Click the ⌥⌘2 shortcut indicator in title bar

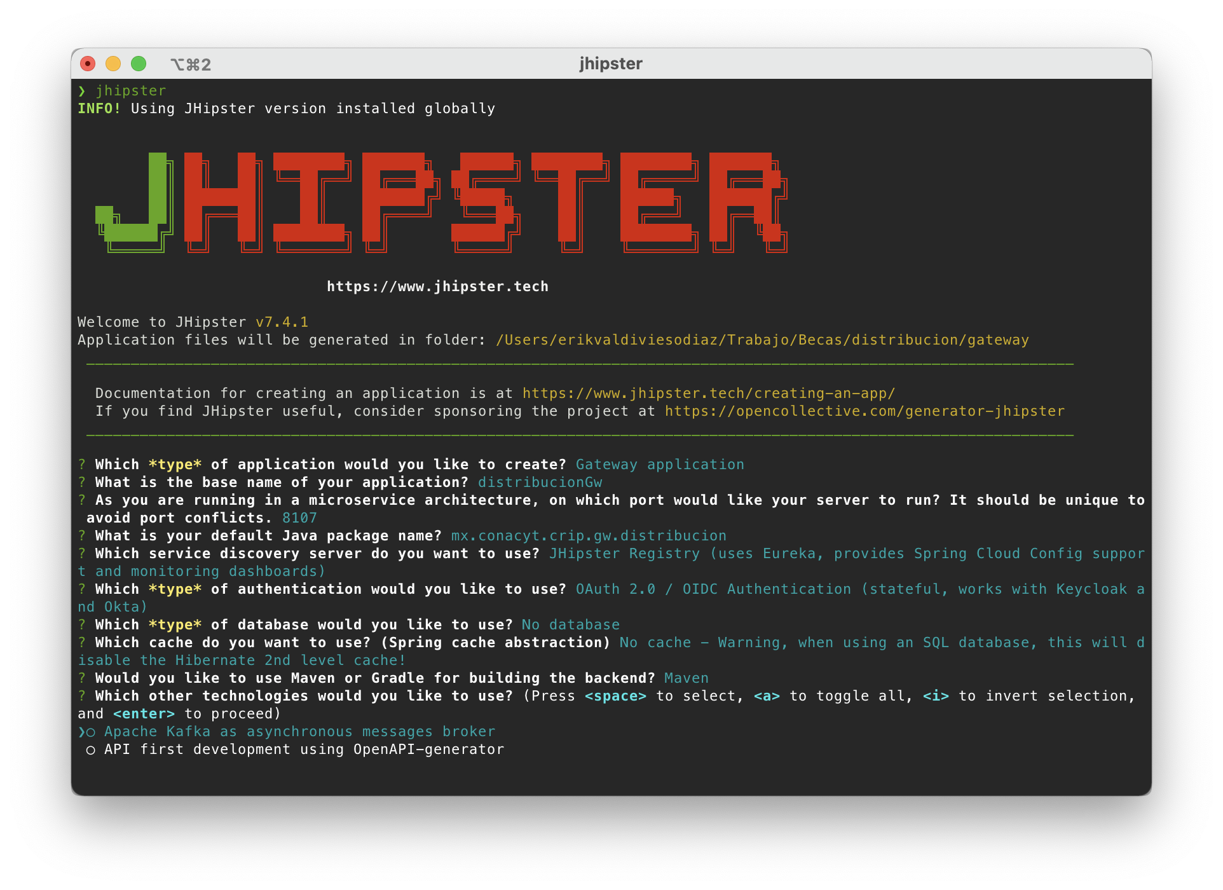191,64
